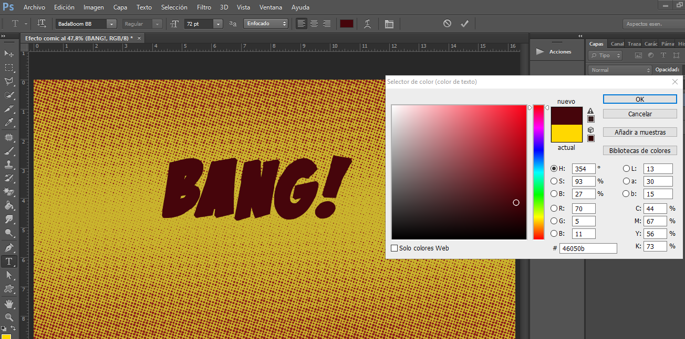Screen dimensions: 685x339
Task: Click the Añadir a muestras button
Action: pos(640,133)
